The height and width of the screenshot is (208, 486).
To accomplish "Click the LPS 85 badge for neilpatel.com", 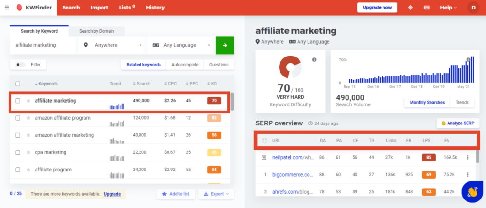I will point(429,158).
